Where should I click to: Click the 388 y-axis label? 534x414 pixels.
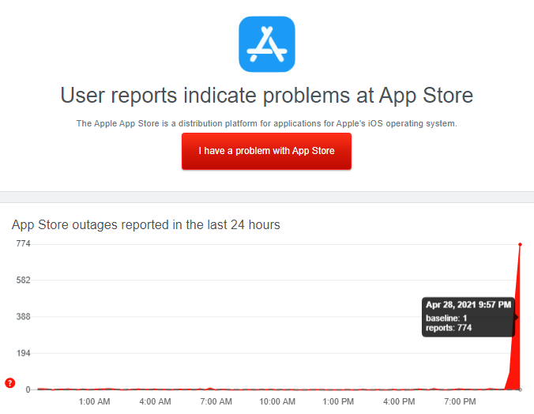(24, 317)
